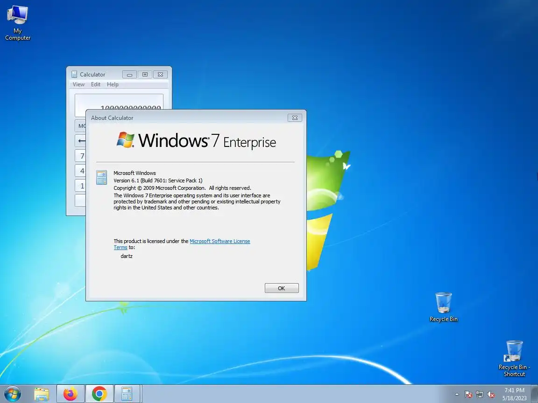Show hidden system tray icons
Image resolution: width=538 pixels, height=403 pixels.
point(457,395)
